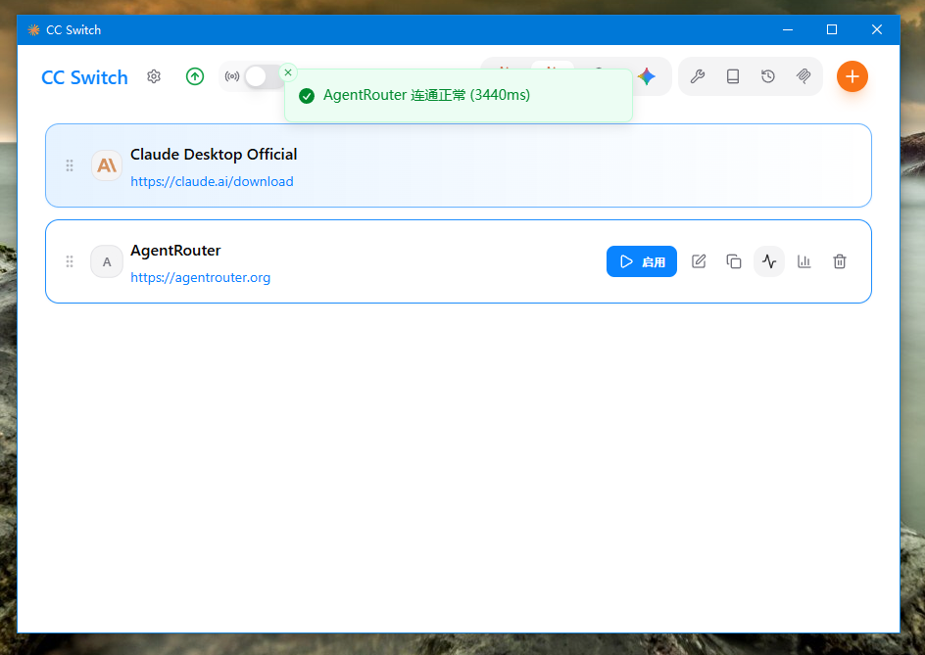Image resolution: width=925 pixels, height=655 pixels.
Task: Duplicate the AgentRouter provider
Action: (734, 261)
